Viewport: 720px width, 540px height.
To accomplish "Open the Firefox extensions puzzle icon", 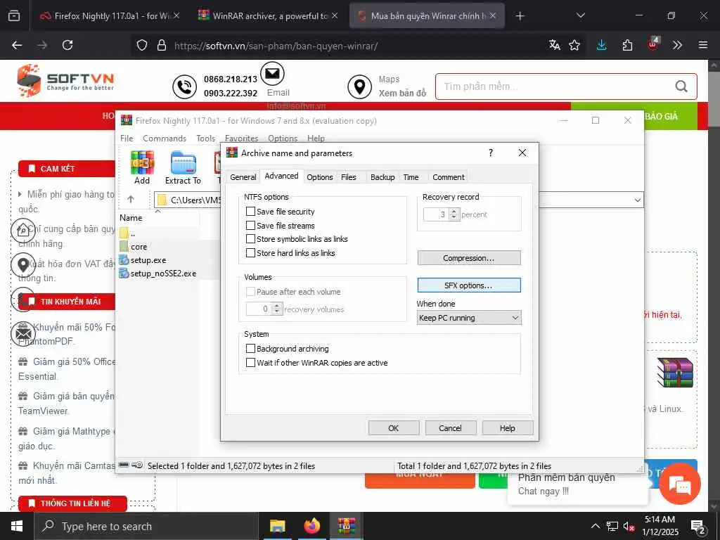I will pyautogui.click(x=627, y=45).
